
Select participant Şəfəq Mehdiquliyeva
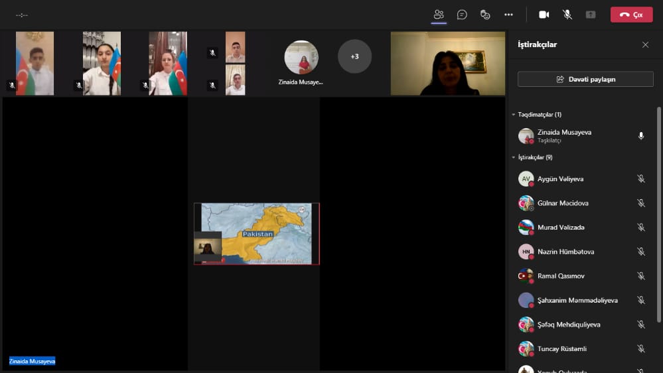tap(583, 325)
